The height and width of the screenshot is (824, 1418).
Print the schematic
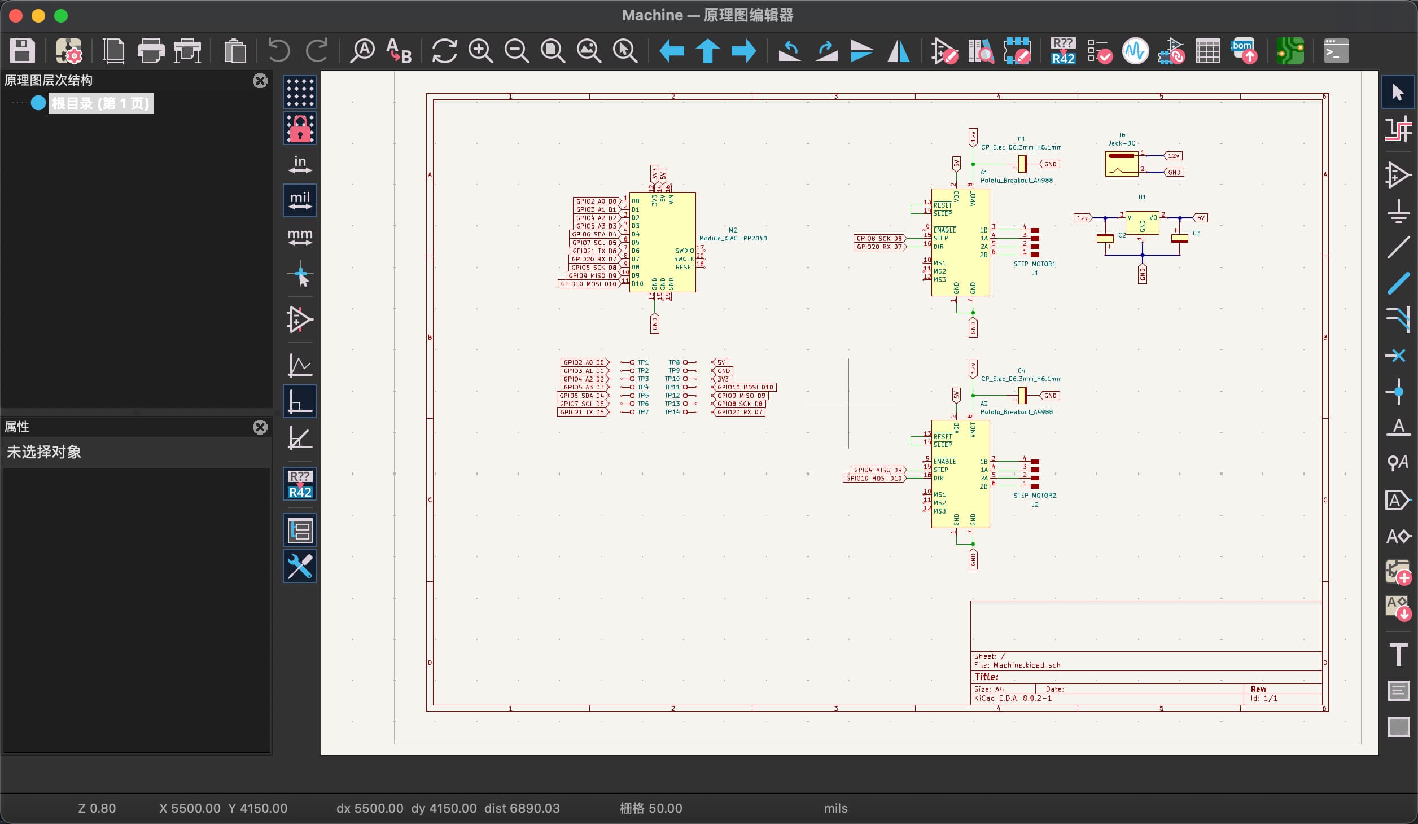pyautogui.click(x=151, y=51)
